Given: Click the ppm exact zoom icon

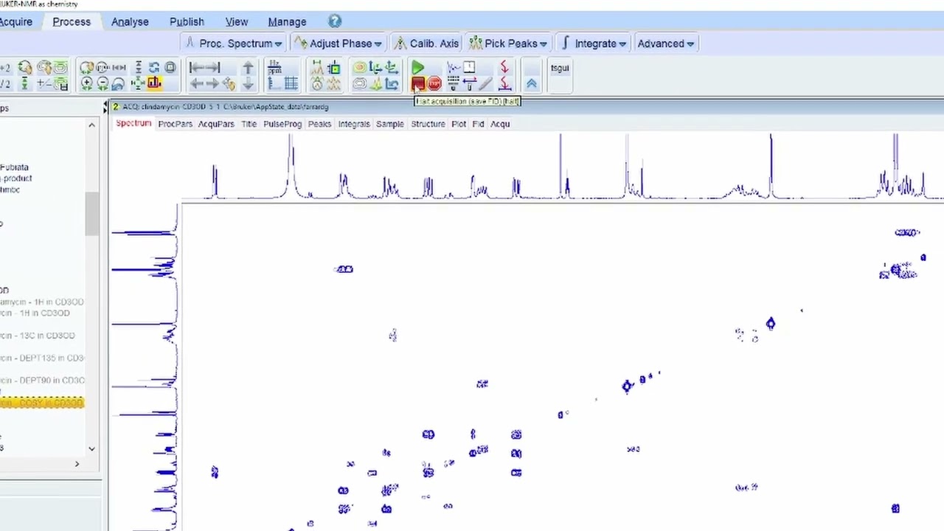Looking at the screenshot, I should click(x=102, y=68).
